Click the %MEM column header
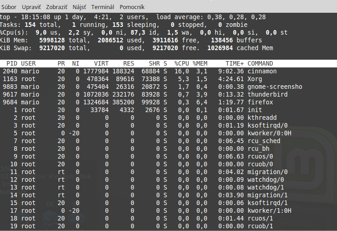The image size is (337, 231). (200, 63)
